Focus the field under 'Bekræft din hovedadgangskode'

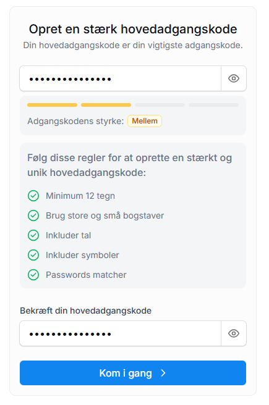click(x=120, y=333)
